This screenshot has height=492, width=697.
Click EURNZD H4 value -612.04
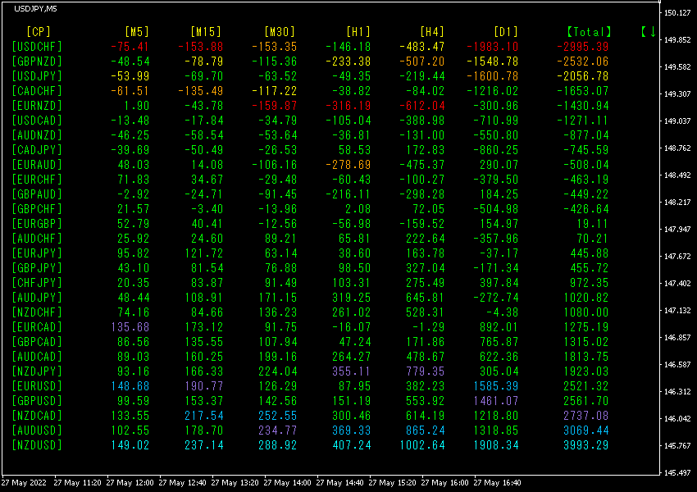click(x=421, y=106)
